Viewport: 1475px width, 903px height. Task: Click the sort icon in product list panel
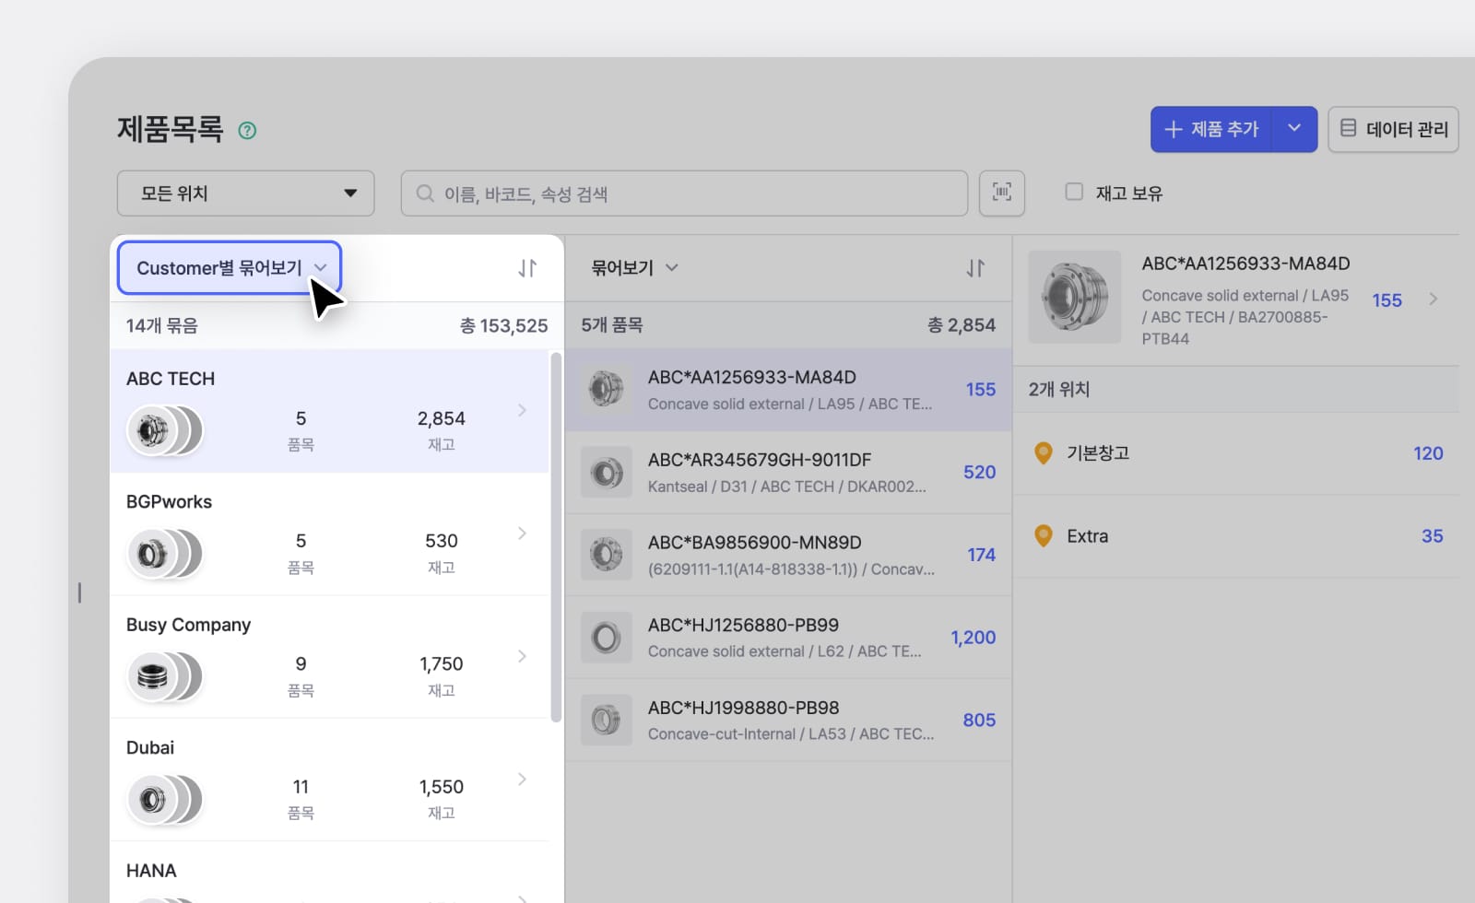pyautogui.click(x=975, y=267)
